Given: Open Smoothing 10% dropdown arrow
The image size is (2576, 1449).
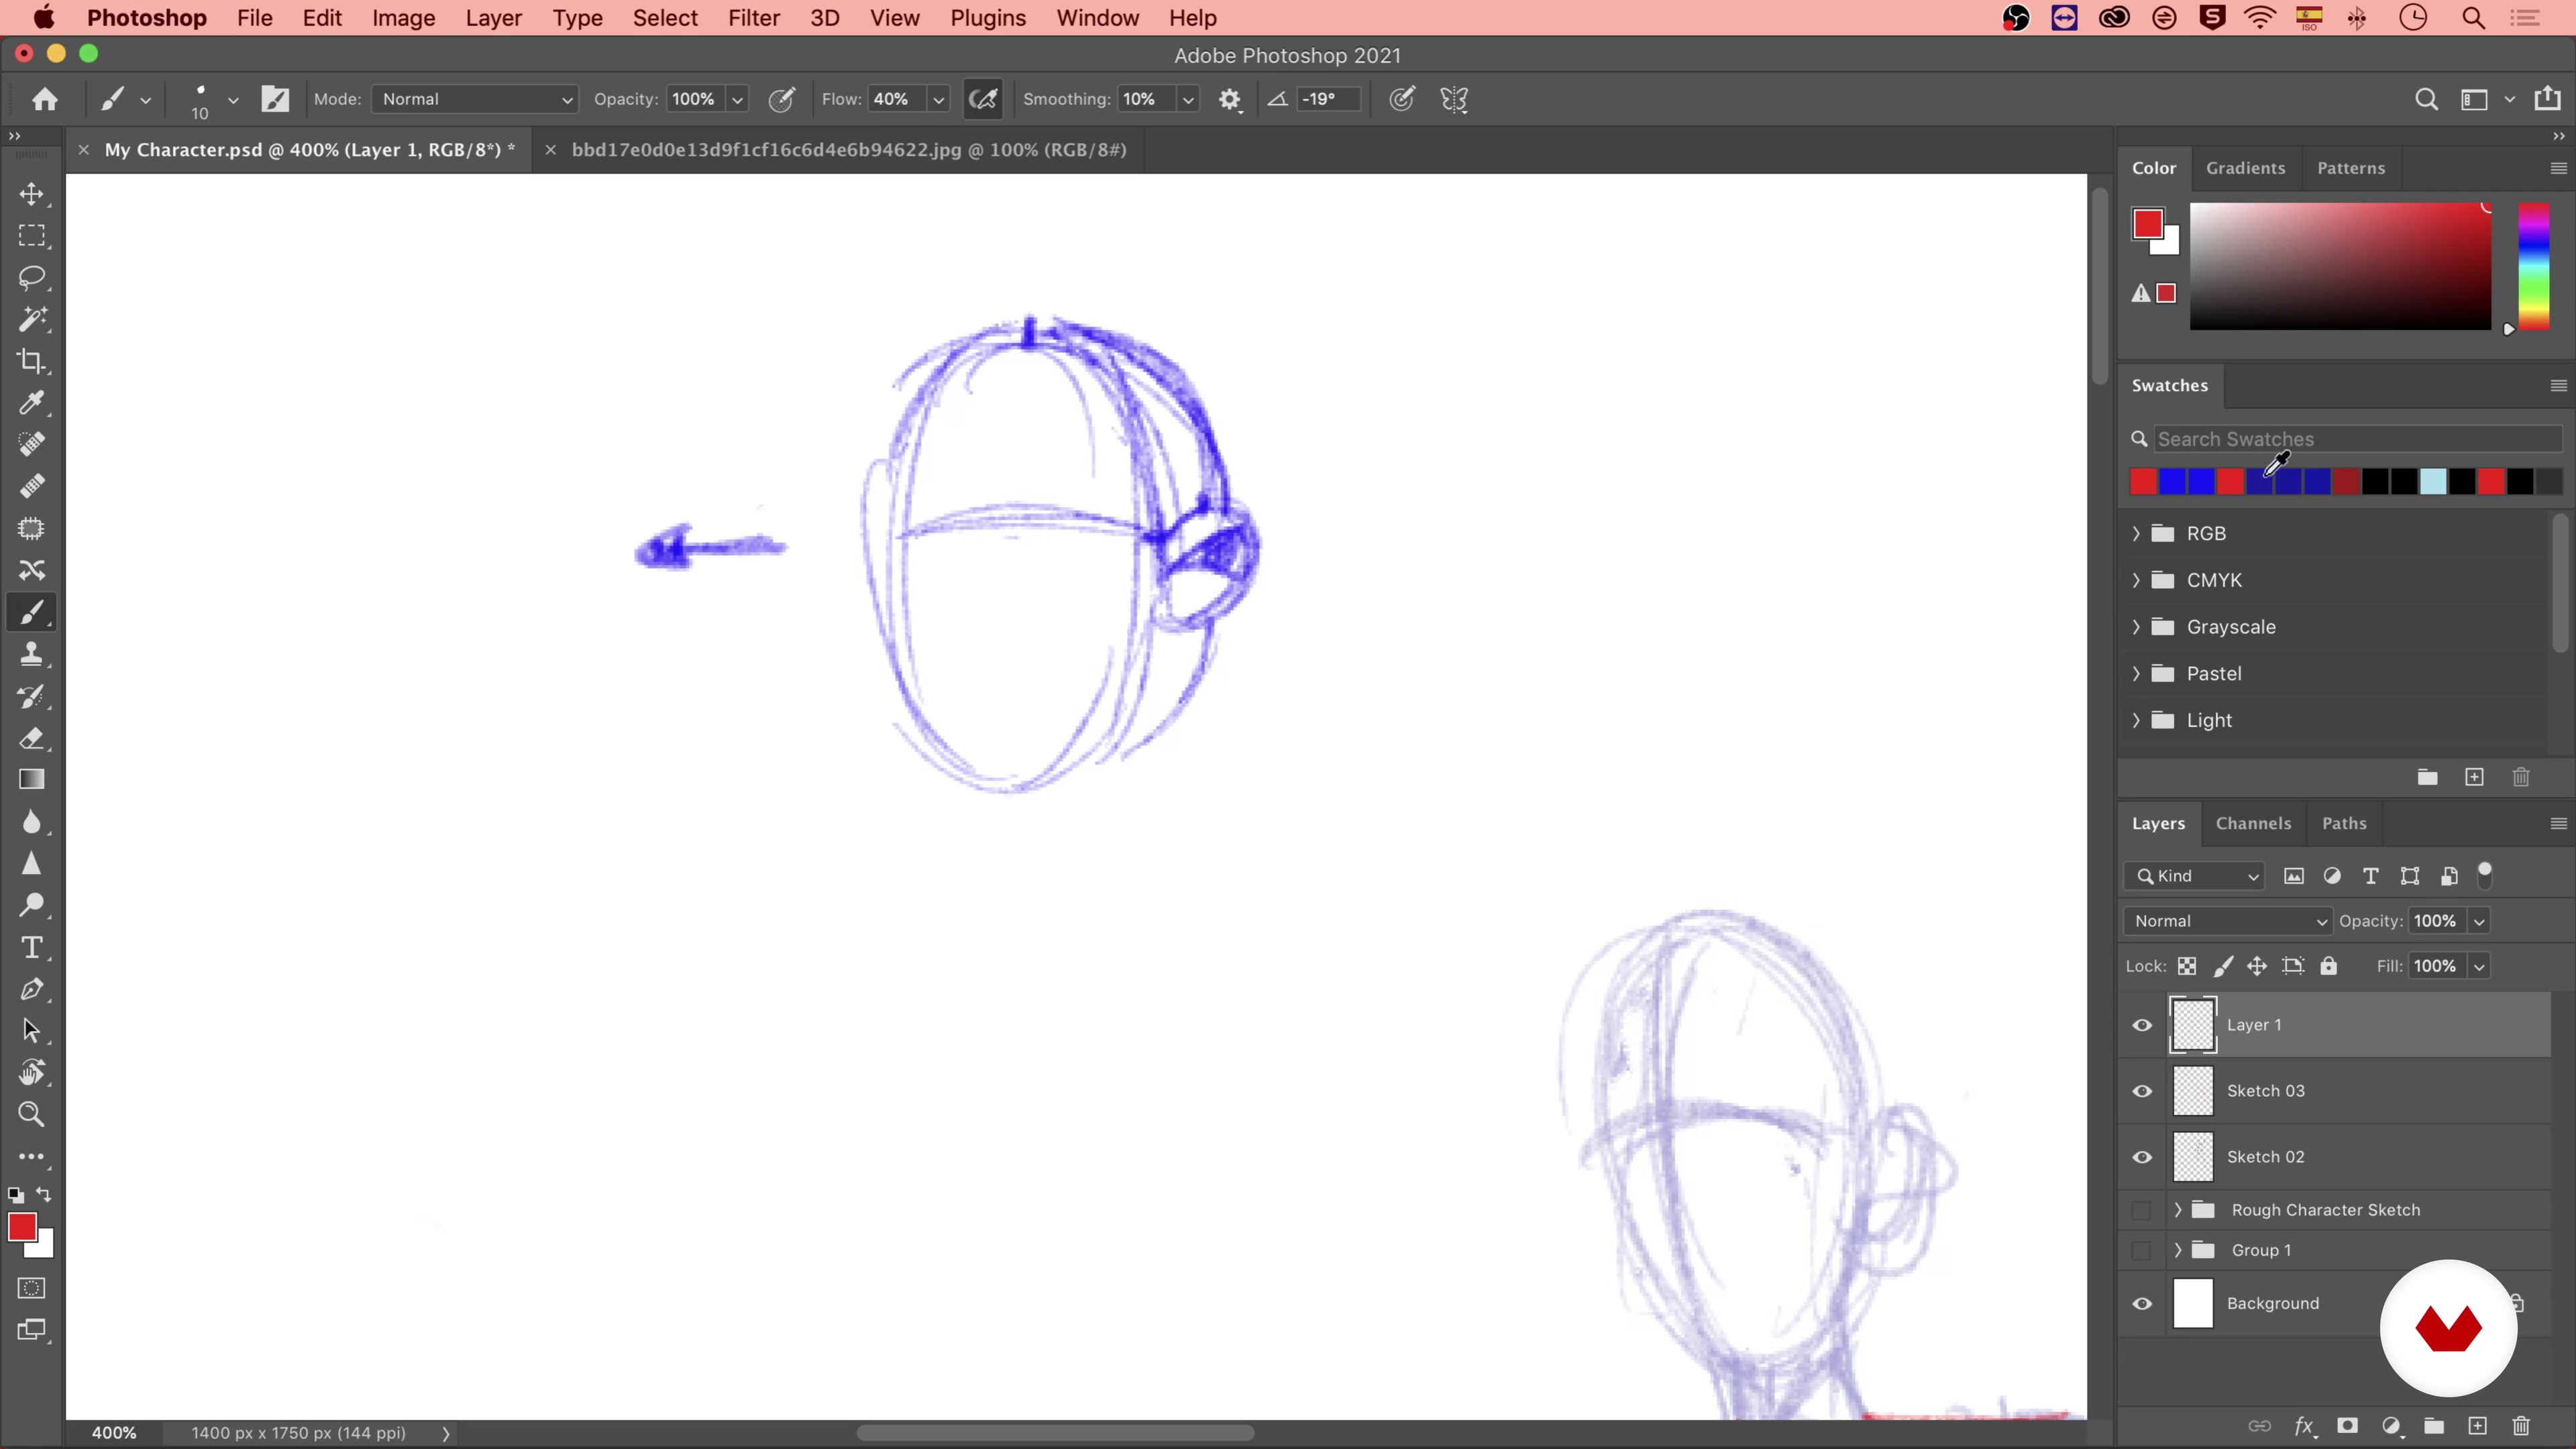Looking at the screenshot, I should coord(1188,99).
